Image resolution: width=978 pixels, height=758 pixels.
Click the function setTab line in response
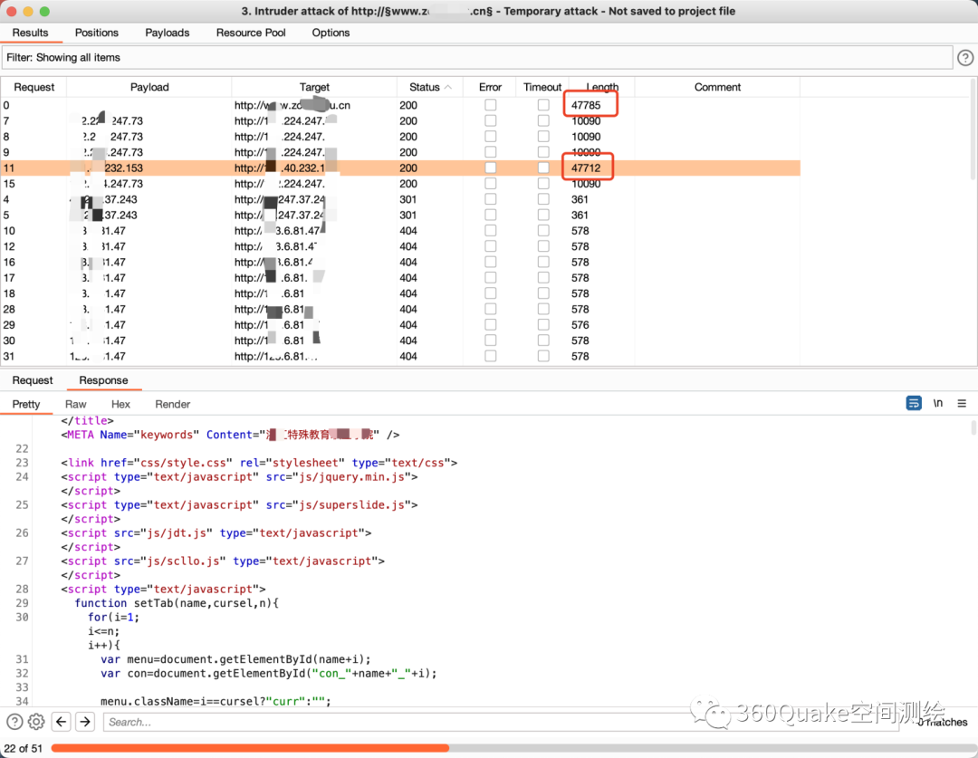177,602
